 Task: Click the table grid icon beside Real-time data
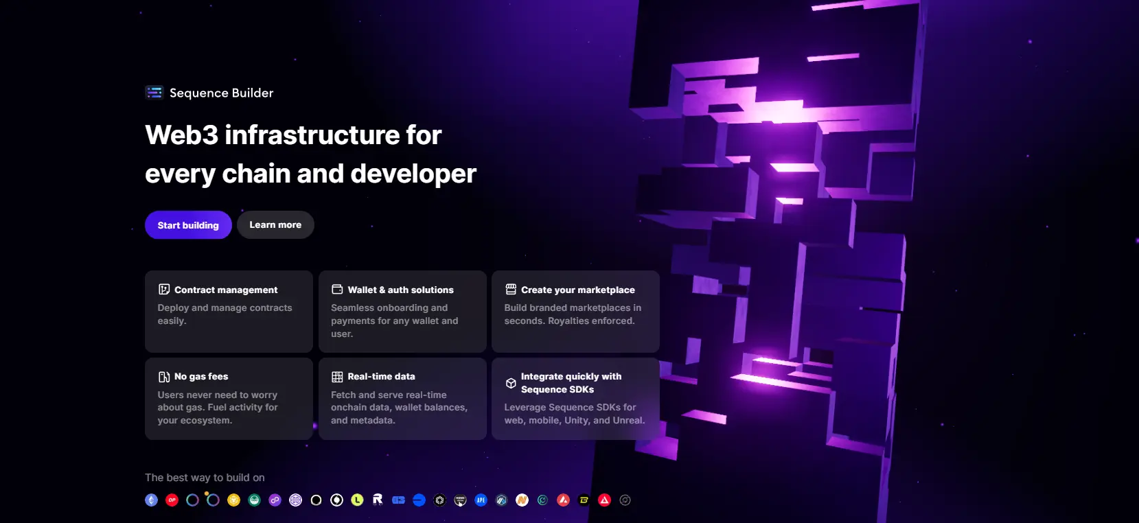(x=337, y=377)
